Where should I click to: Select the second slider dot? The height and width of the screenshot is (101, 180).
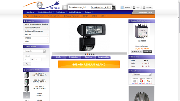(x=88, y=54)
